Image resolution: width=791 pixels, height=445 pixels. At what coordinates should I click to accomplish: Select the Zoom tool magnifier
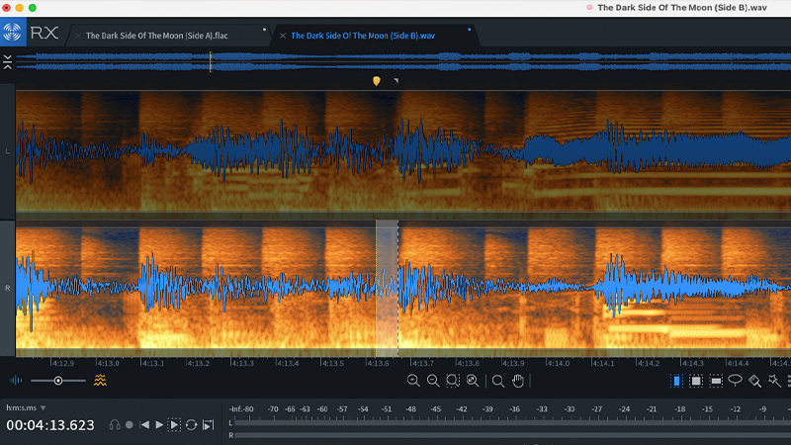click(498, 381)
